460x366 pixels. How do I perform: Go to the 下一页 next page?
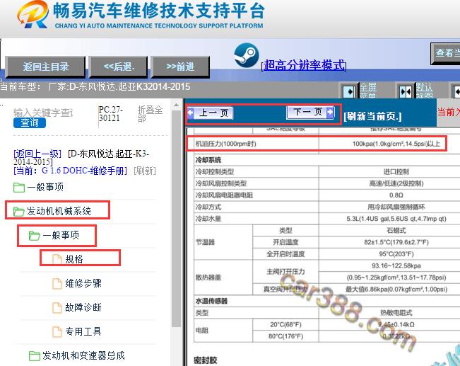309,113
